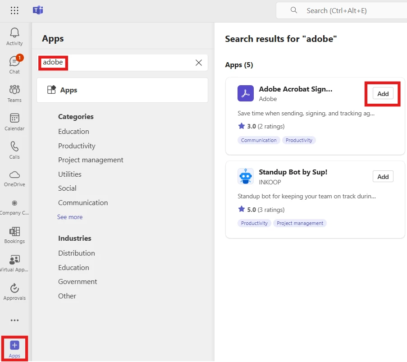Click the Industries heading
Viewport: 407px width, 362px height.
[x=75, y=238]
